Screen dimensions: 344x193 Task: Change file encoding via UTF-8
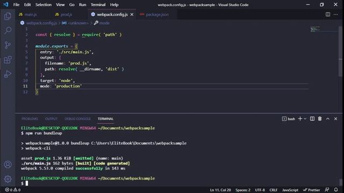(260, 190)
